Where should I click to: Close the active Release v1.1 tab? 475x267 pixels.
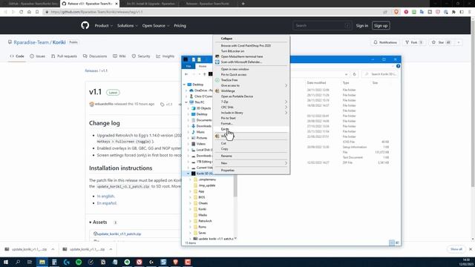click(x=117, y=4)
